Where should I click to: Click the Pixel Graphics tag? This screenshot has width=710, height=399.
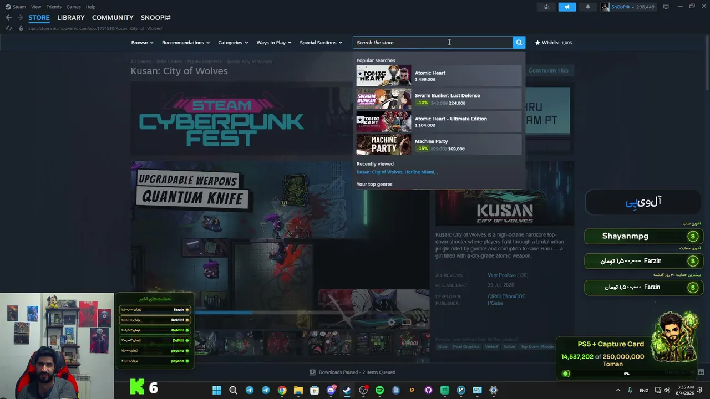(x=466, y=347)
